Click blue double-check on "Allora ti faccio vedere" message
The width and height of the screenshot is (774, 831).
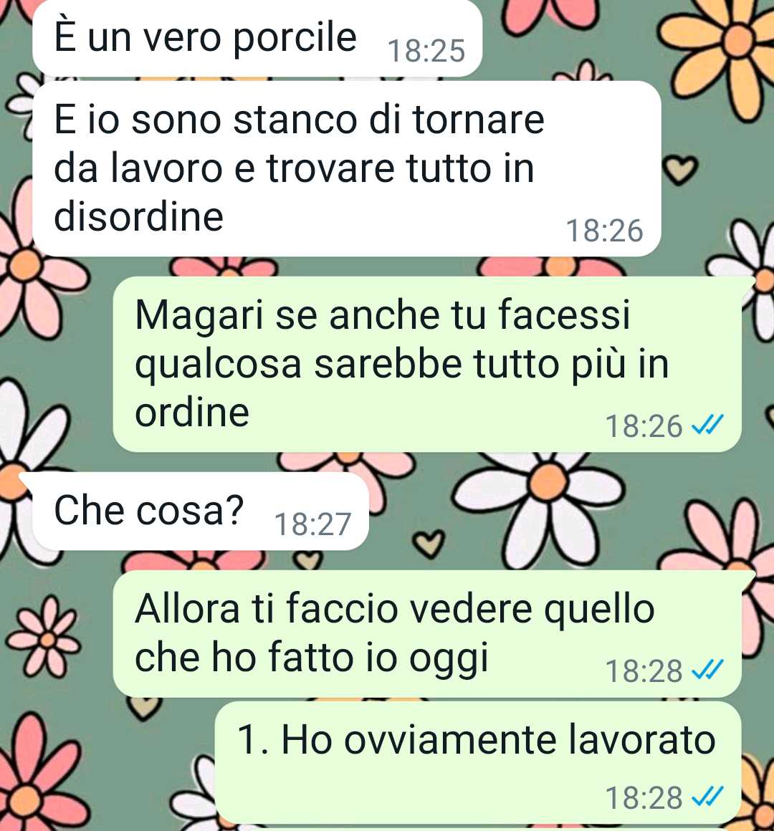click(708, 671)
